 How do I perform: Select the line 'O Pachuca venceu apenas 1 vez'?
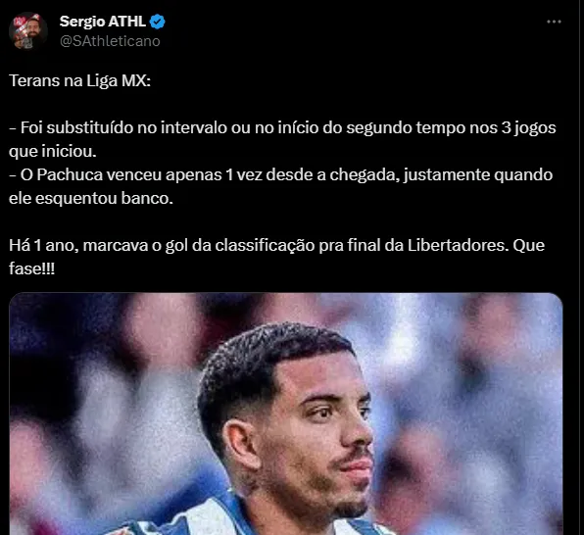[x=281, y=174]
